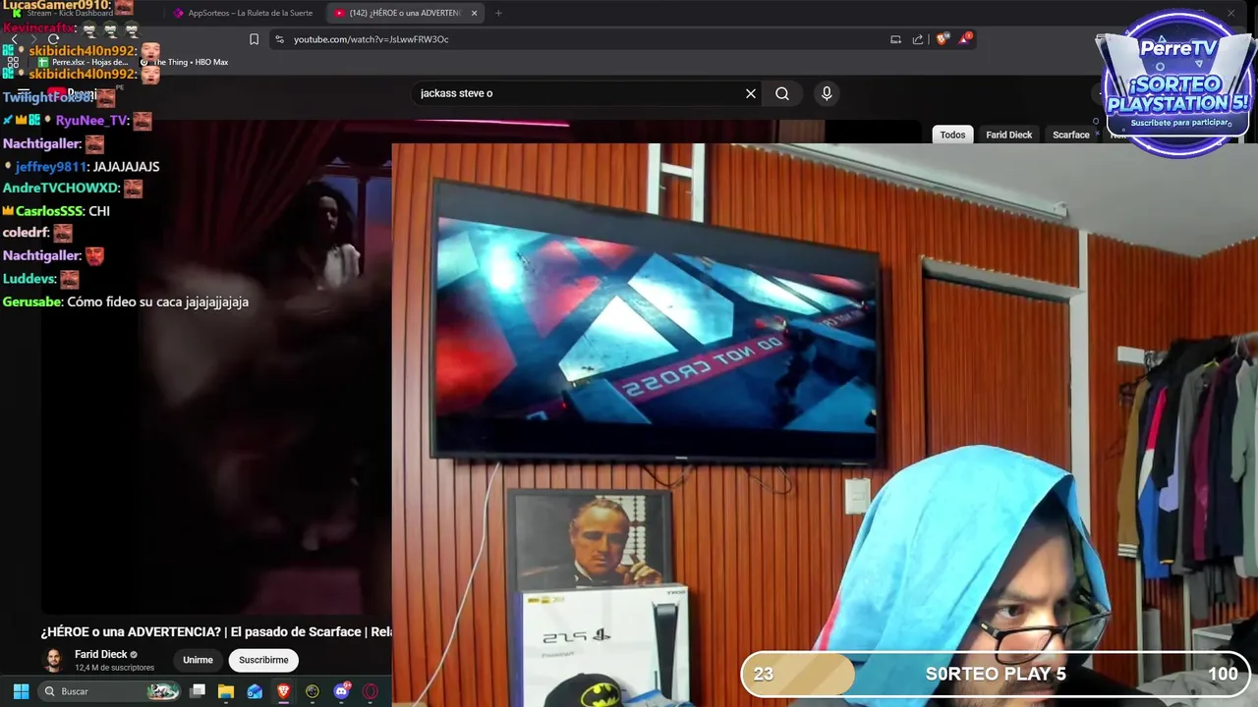Click the share page icon in the address bar

[918, 39]
